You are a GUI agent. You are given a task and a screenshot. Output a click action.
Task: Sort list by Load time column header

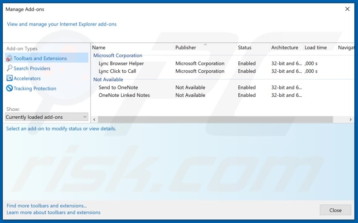click(315, 48)
